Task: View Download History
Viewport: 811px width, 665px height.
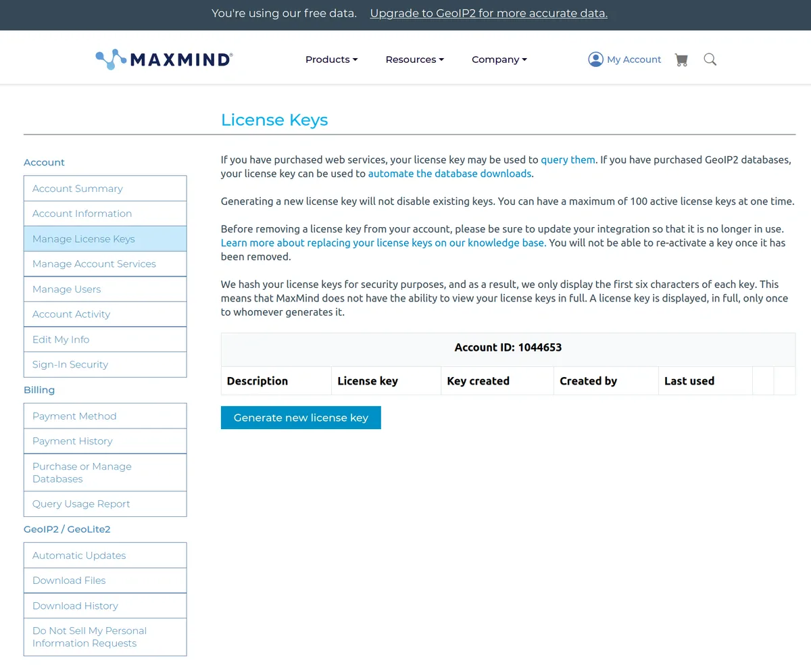Action: click(x=105, y=606)
